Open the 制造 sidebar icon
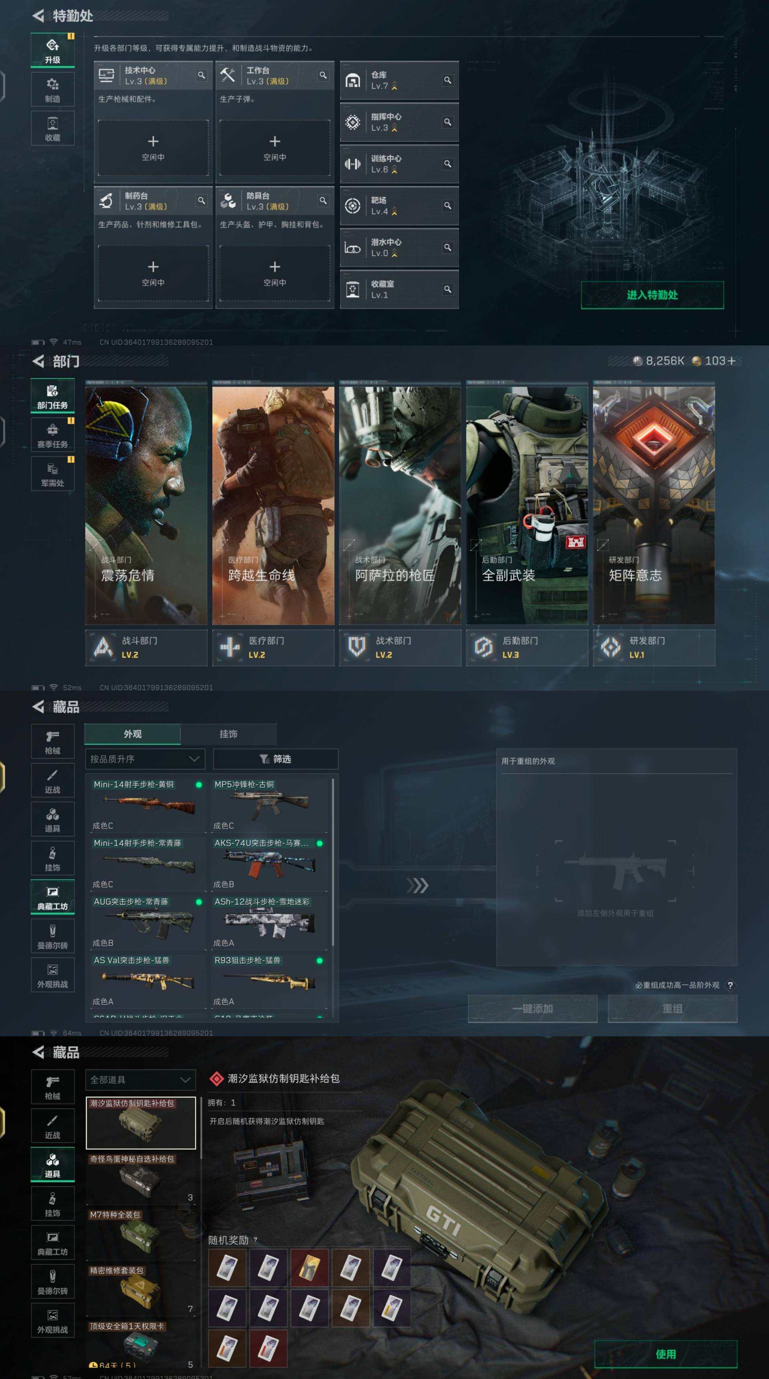 click(52, 90)
